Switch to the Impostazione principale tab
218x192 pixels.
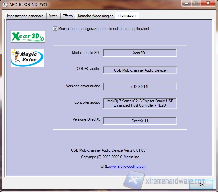[25, 16]
